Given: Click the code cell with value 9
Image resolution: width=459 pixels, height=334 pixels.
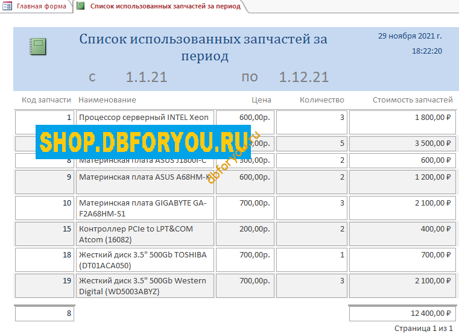Looking at the screenshot, I should coord(45,182).
